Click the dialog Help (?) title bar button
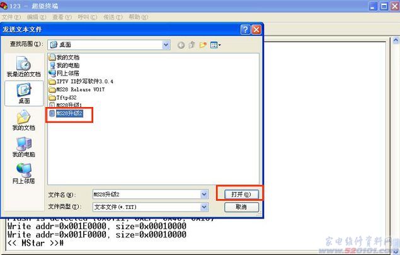The width and height of the screenshot is (400, 255). click(x=245, y=30)
